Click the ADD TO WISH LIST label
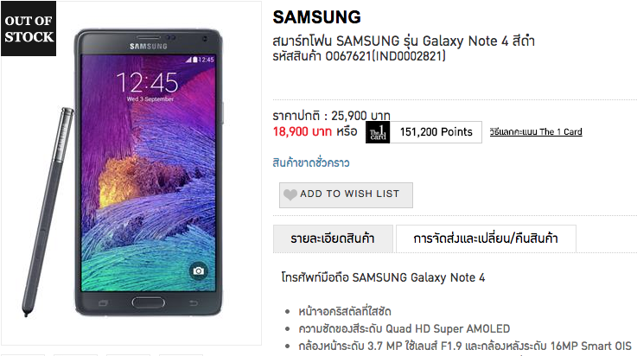Viewport: 637px width, 356px height. 350,194
